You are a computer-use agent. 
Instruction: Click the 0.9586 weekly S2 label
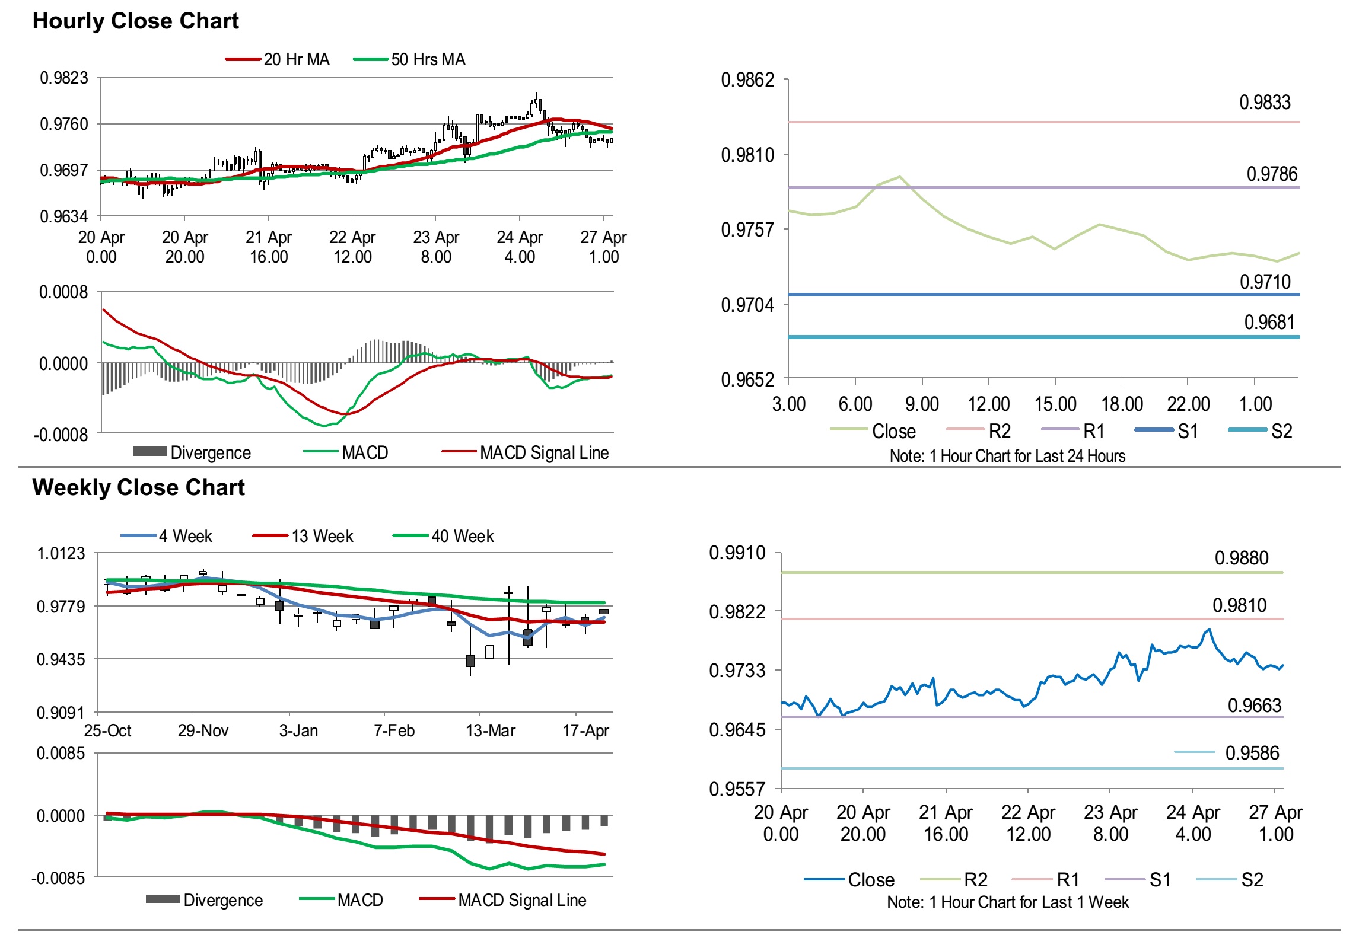point(1252,754)
